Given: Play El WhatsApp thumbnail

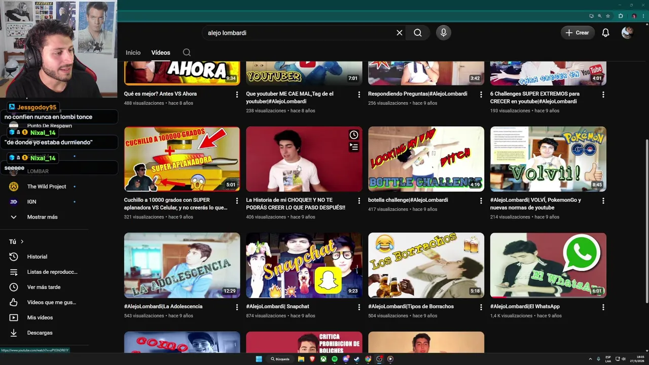Looking at the screenshot, I should [x=548, y=265].
